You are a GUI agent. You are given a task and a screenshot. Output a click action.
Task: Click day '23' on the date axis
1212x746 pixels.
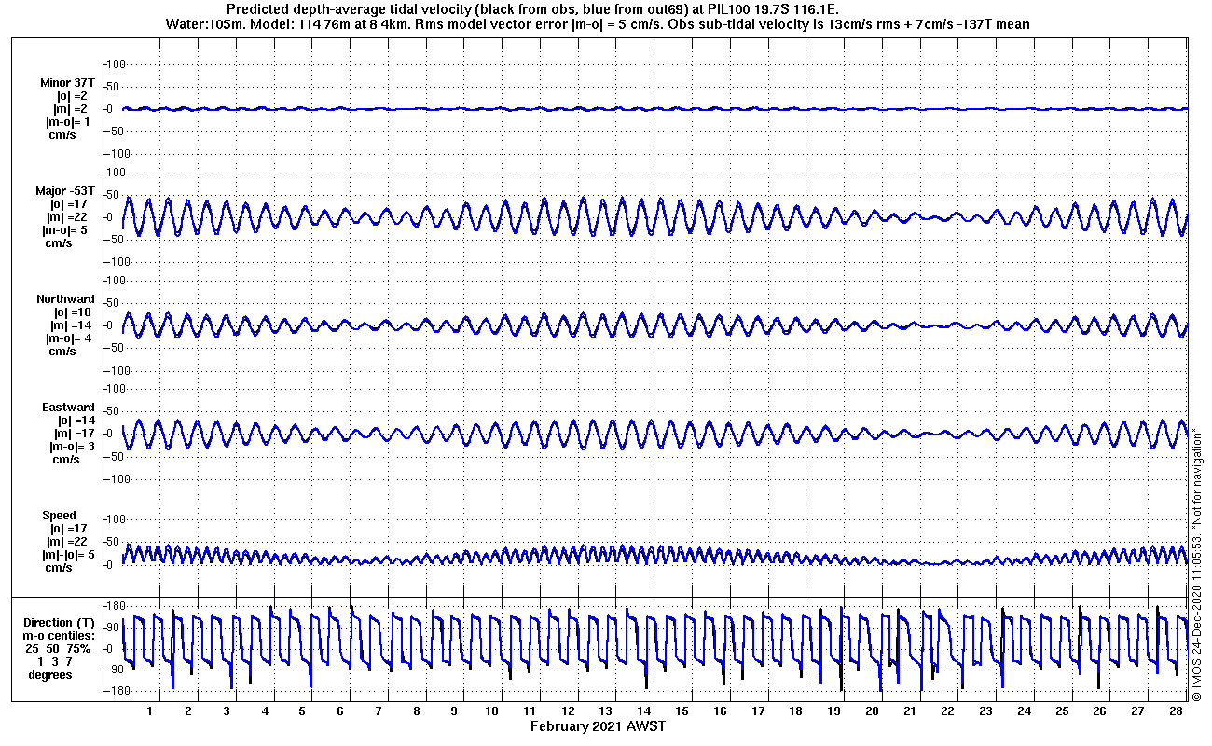coord(986,711)
